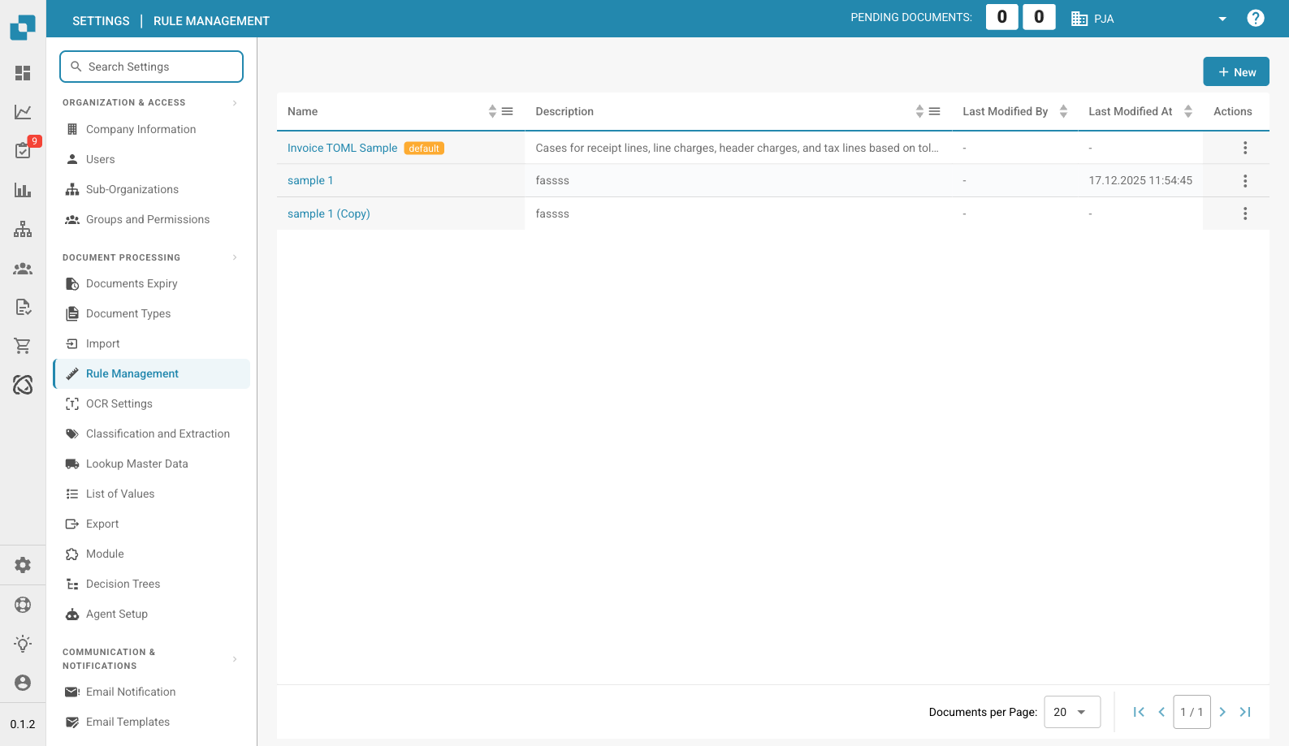Sort by Last Modified By arrows
This screenshot has width=1289, height=746.
(1063, 111)
